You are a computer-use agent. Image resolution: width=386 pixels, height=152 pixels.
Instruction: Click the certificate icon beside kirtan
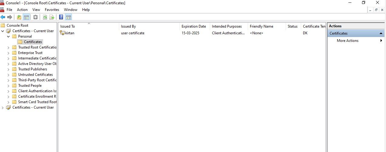click(62, 33)
